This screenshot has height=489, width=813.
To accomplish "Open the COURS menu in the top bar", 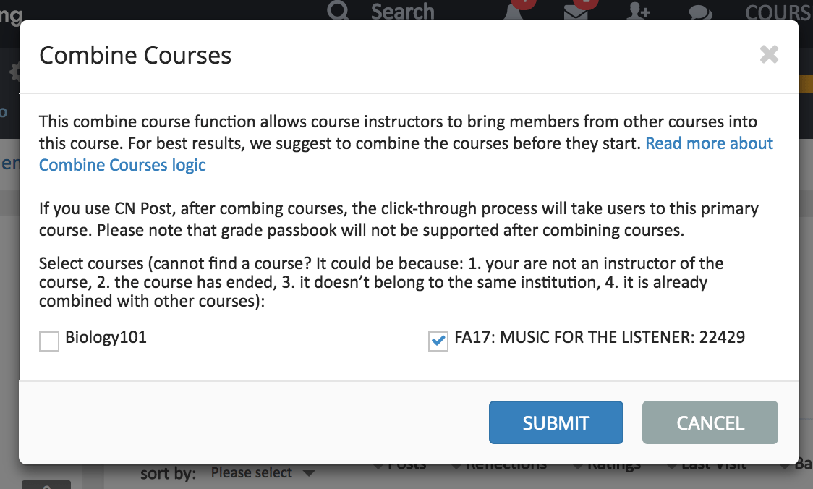I will [x=778, y=12].
